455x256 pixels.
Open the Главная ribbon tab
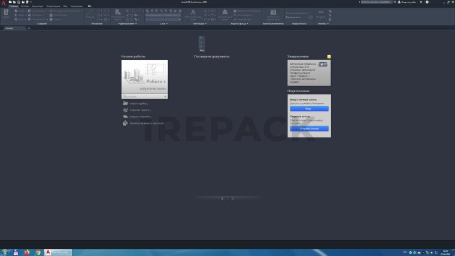coord(13,6)
